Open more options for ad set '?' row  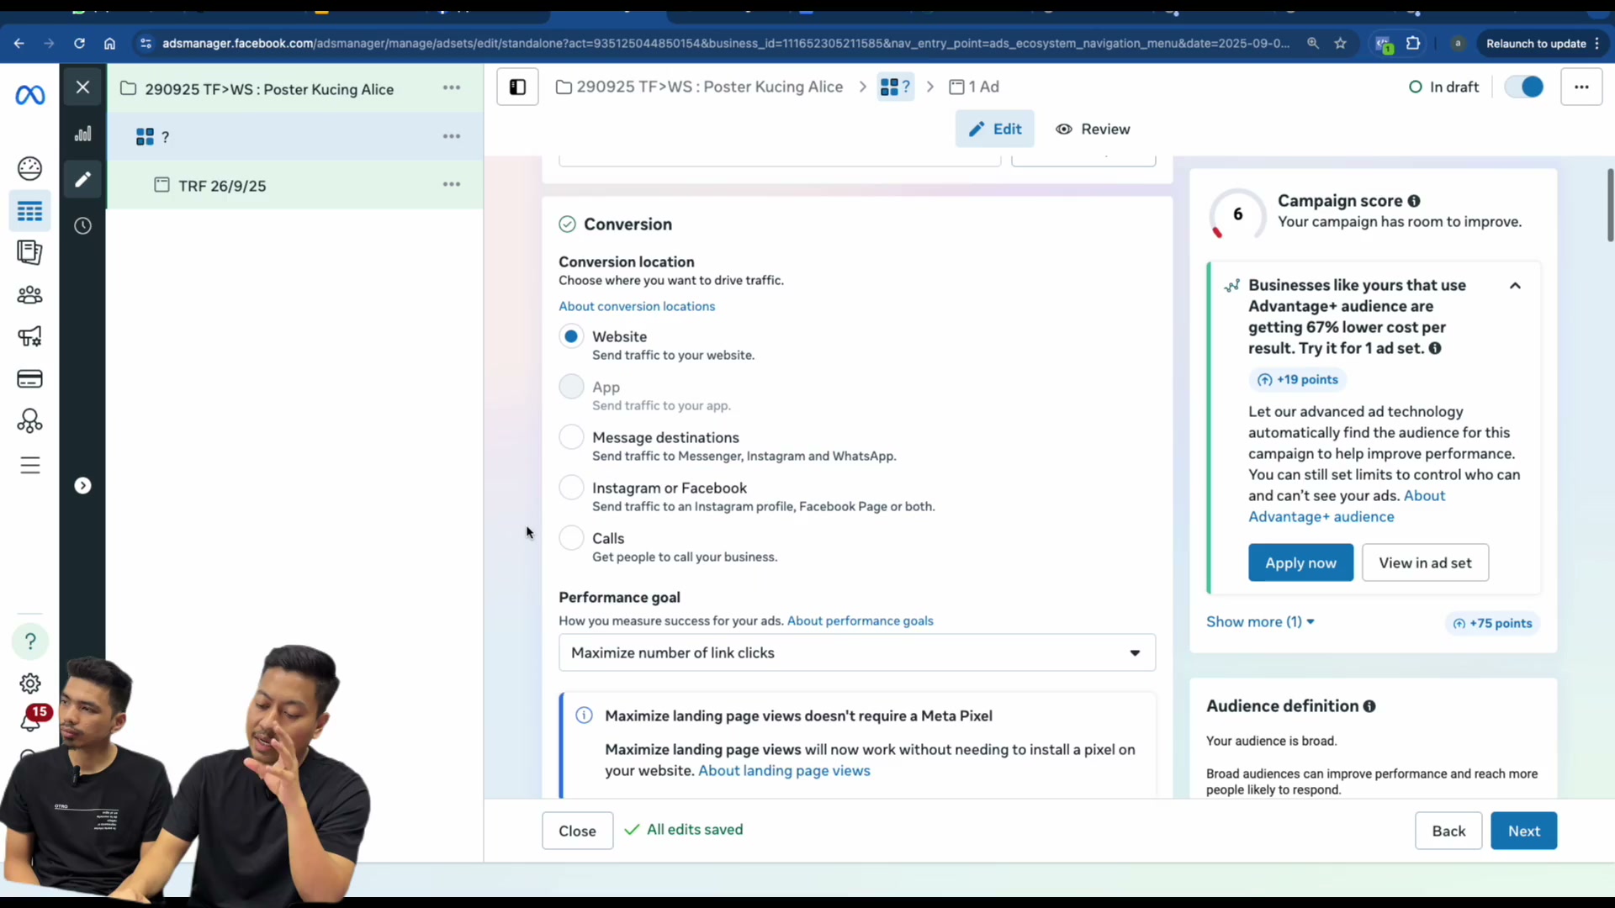[x=452, y=136]
